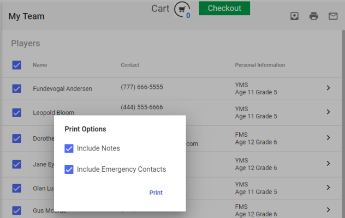Click the Include Emergency Contacts label
345x218 pixels.
click(121, 169)
